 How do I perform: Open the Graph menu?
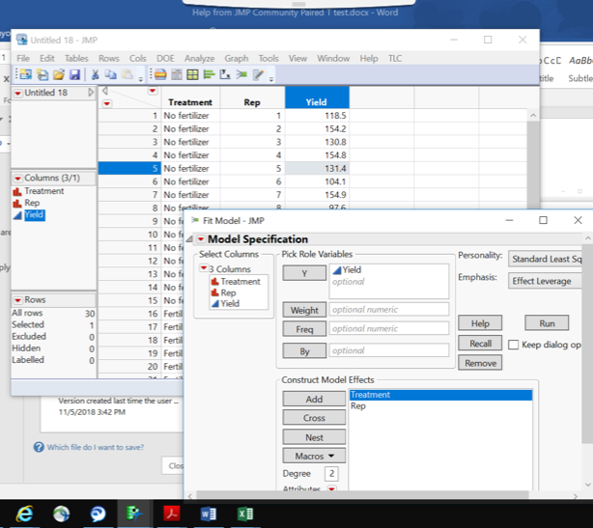click(237, 59)
